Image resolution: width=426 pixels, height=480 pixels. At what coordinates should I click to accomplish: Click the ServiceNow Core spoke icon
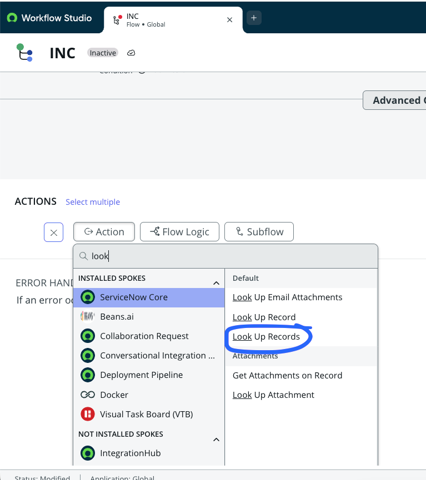point(88,297)
